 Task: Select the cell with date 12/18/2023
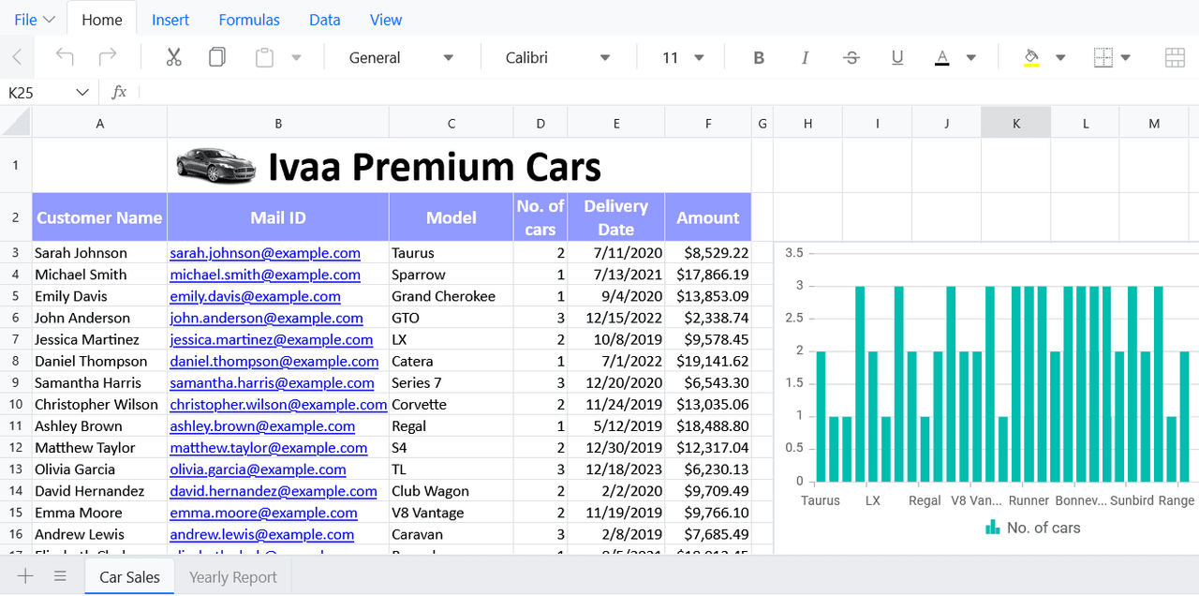(x=616, y=469)
